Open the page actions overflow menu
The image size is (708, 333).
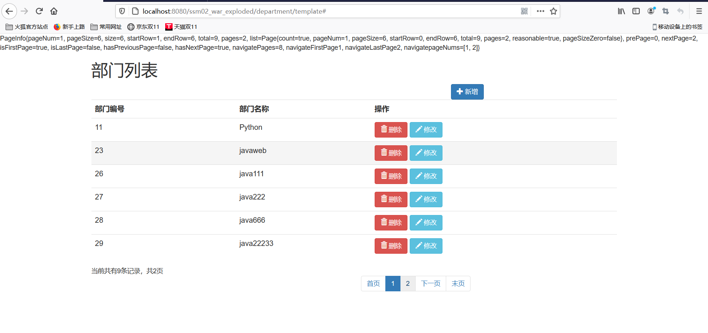tap(540, 11)
